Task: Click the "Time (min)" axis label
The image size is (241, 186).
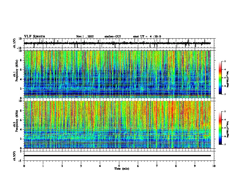Action: click(x=122, y=169)
